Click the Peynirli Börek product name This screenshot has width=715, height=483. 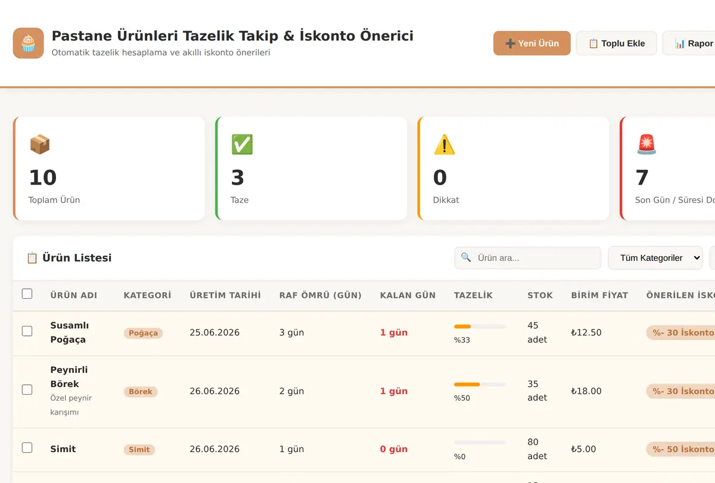click(69, 377)
